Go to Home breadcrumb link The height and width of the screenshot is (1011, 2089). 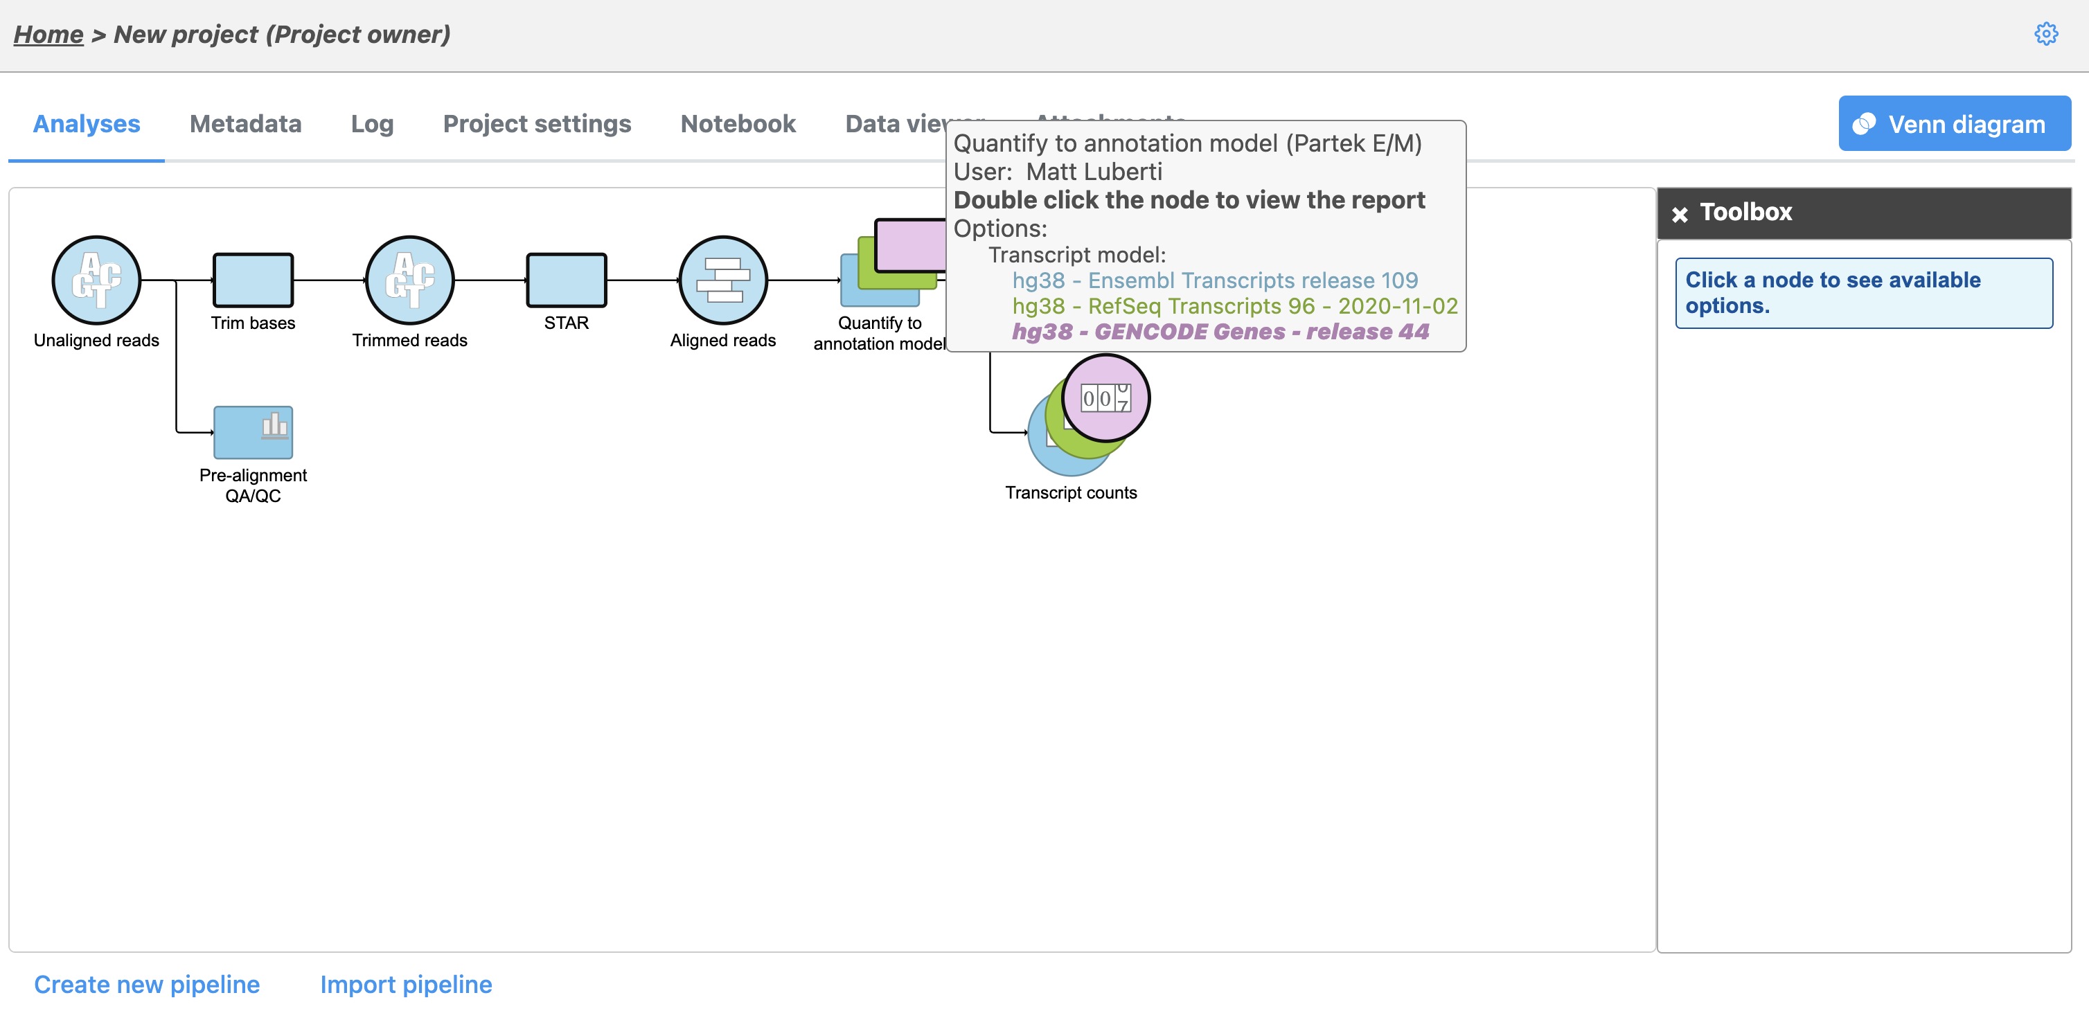coord(48,34)
